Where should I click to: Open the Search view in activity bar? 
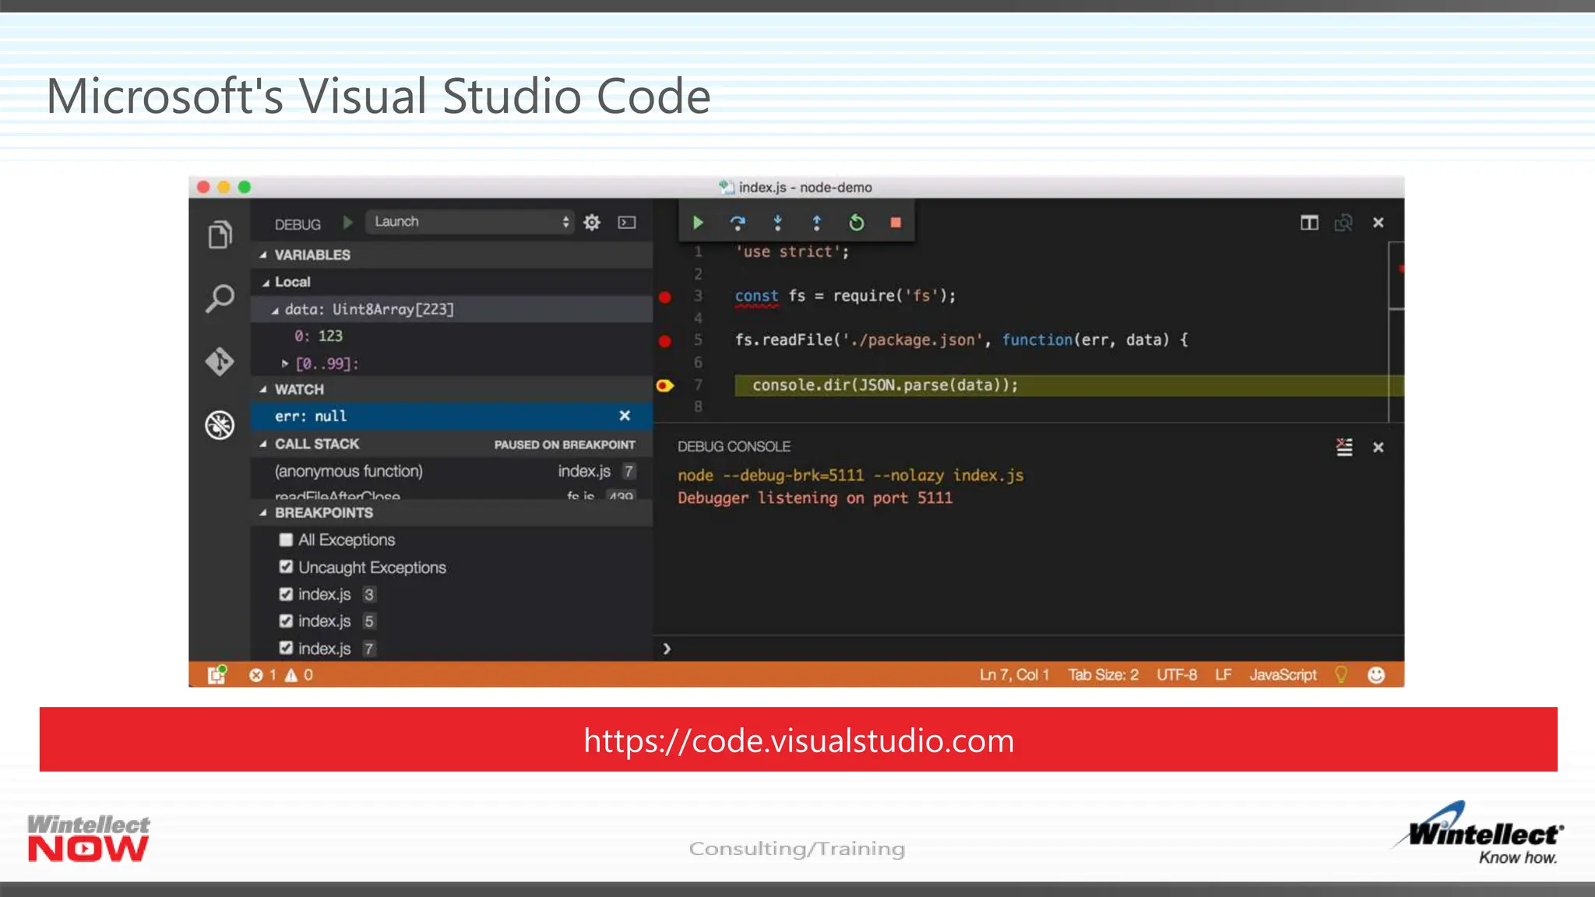tap(220, 298)
